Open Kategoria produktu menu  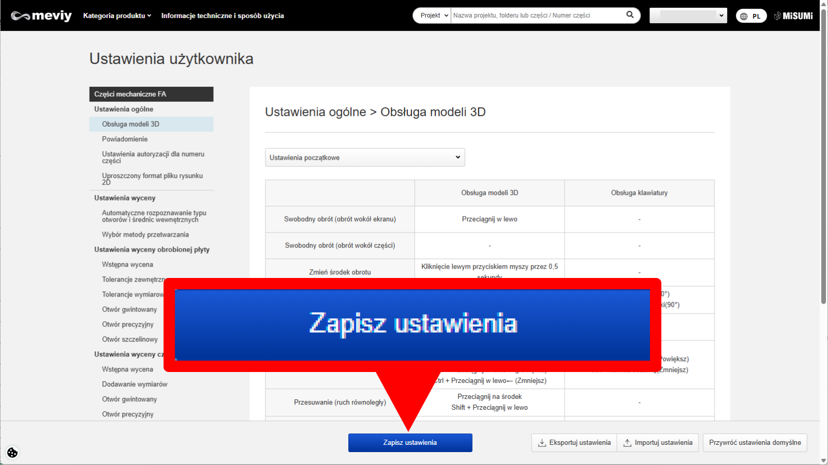(x=117, y=16)
